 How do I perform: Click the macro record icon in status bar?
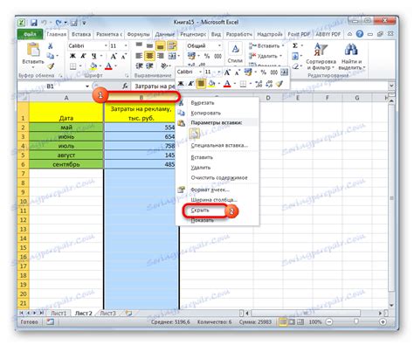point(50,321)
